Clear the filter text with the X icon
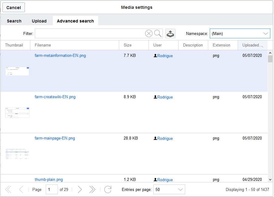Screen dimensions: 274x197 click(149, 33)
